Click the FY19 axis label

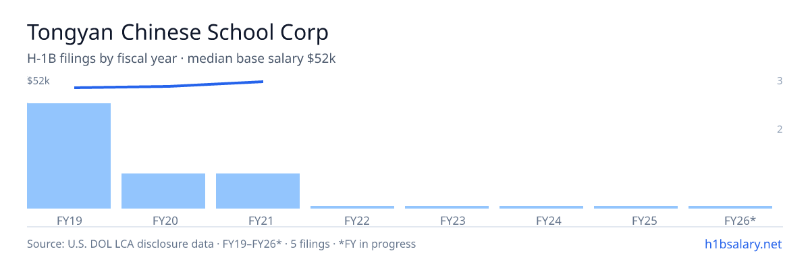click(x=69, y=220)
